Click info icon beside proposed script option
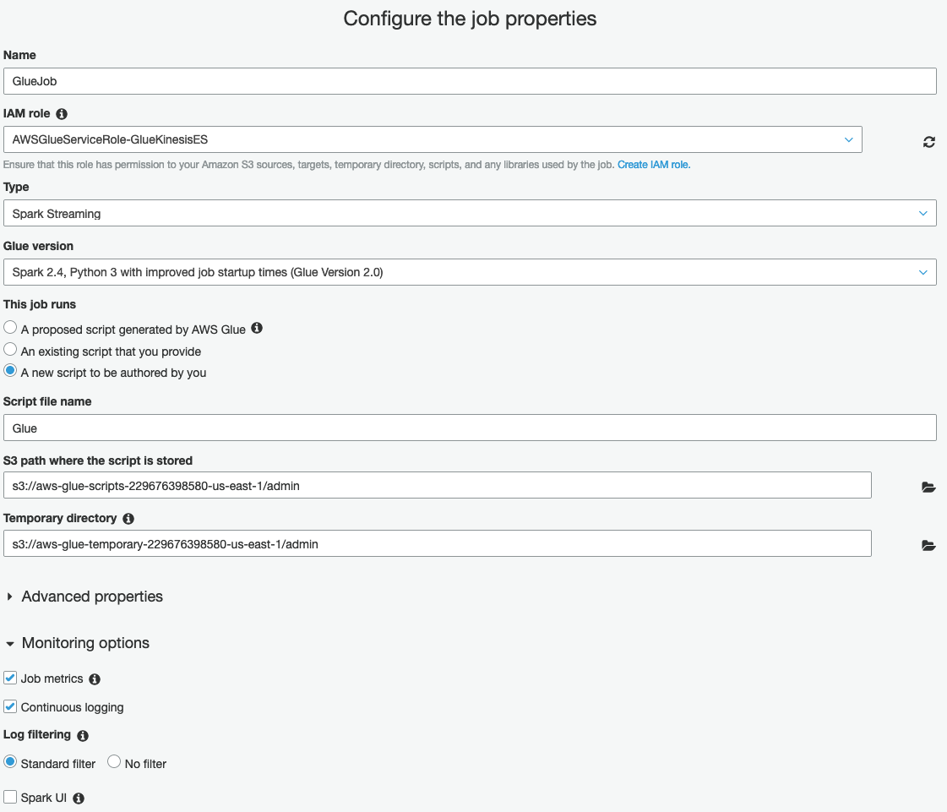The image size is (947, 812). pos(257,328)
